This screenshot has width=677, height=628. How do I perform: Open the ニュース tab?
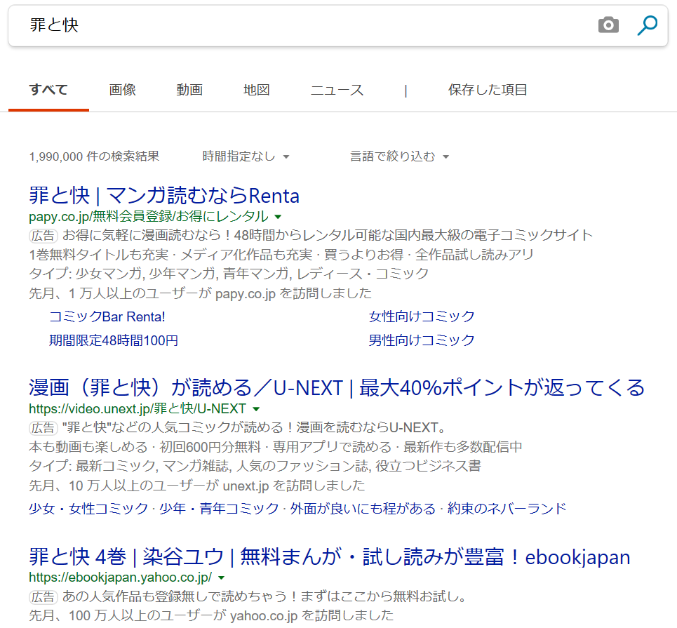[x=337, y=90]
